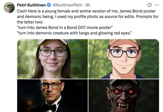Open the James Bond poster image
The image size is (163, 112).
53,96
